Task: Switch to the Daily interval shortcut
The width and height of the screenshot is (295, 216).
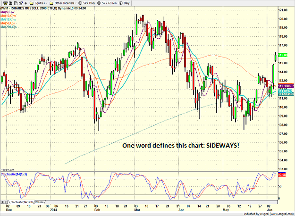Action: (124, 3)
